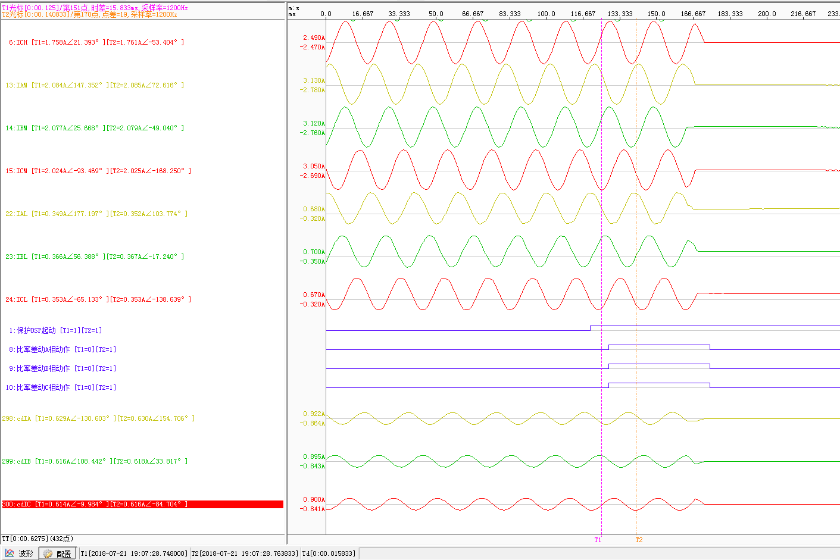The image size is (840, 560).
Task: Click the 200.0 time axis label
Action: coord(767,14)
